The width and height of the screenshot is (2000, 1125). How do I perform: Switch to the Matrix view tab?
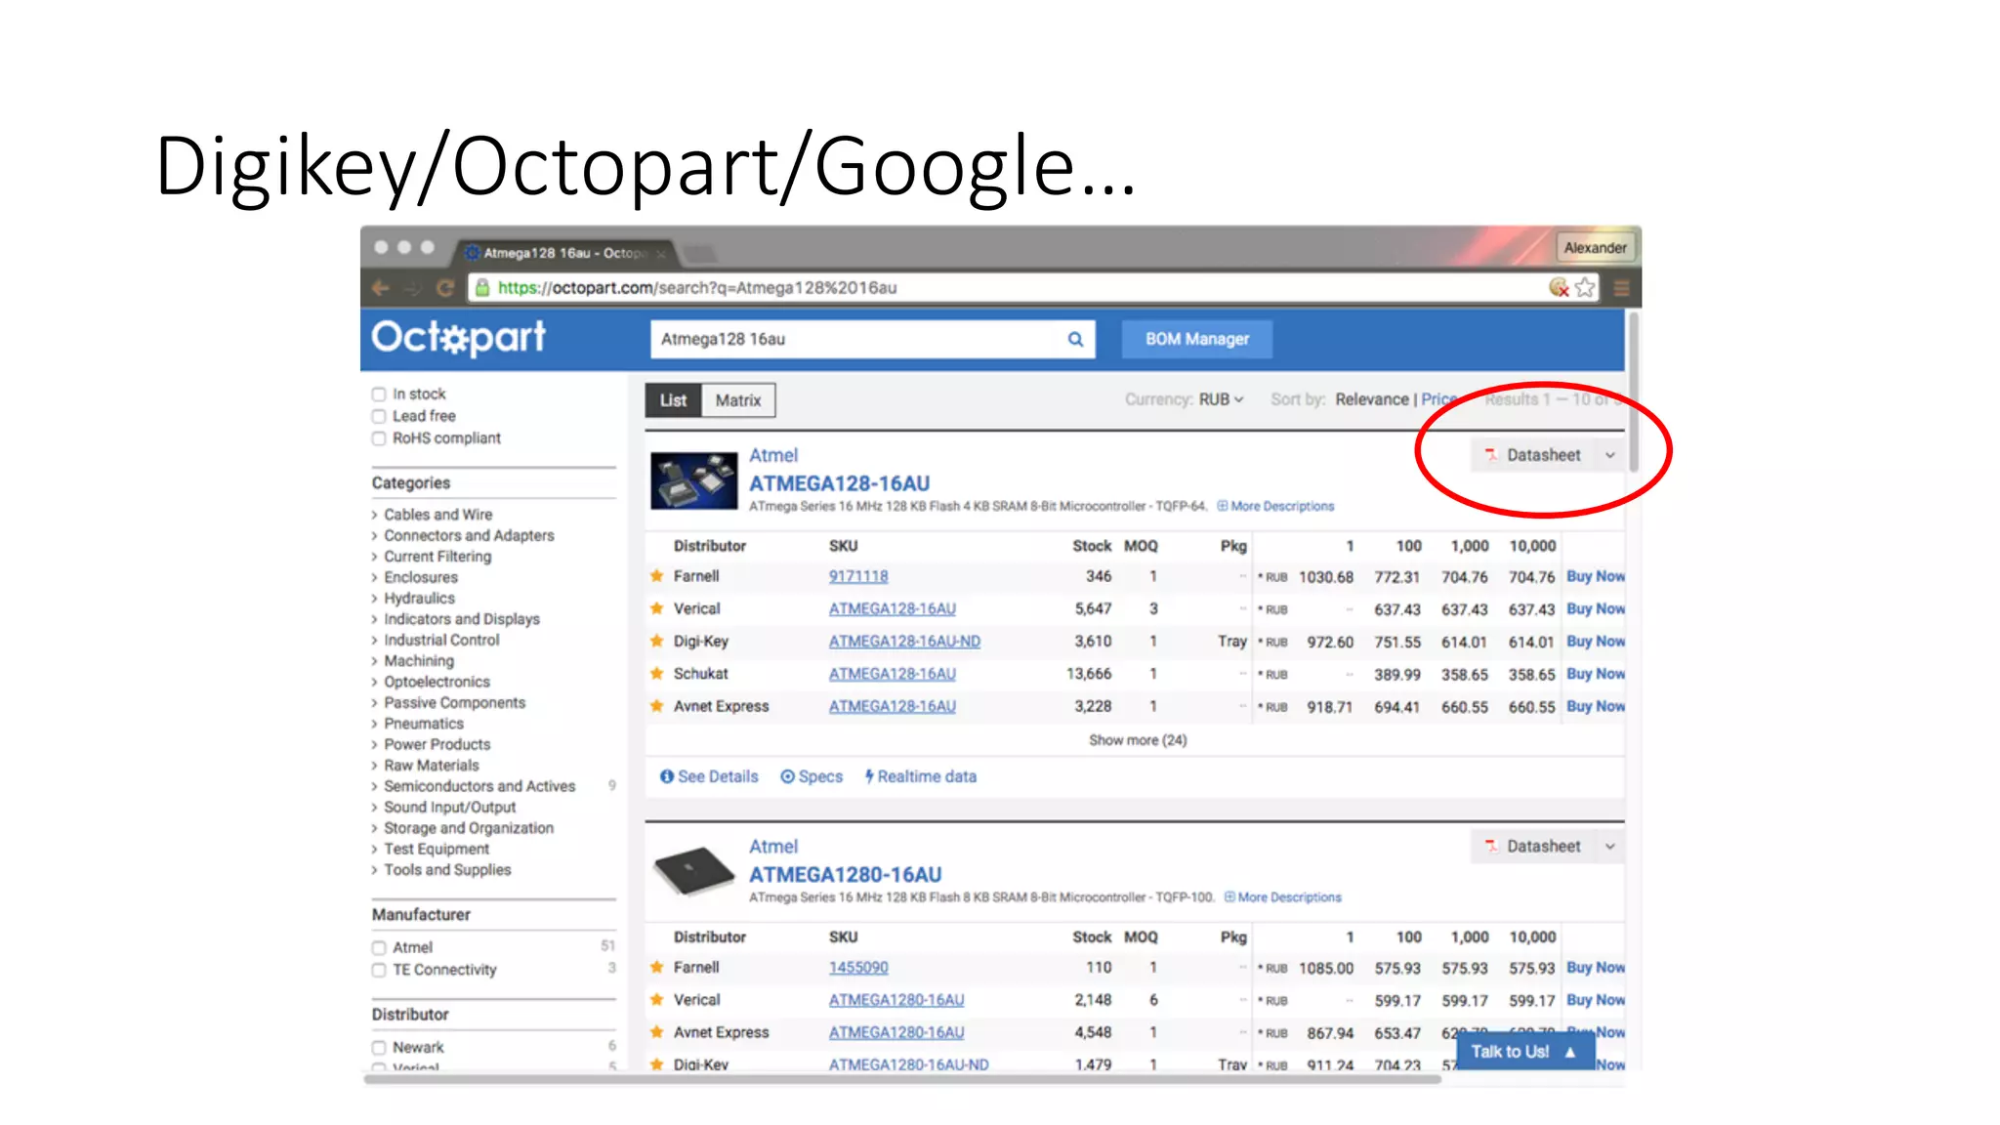[x=737, y=400]
